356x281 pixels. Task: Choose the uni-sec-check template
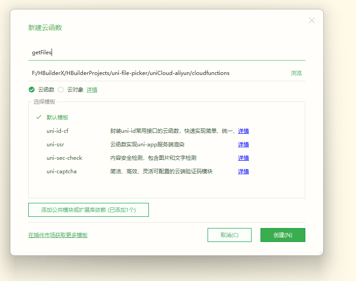pos(64,158)
